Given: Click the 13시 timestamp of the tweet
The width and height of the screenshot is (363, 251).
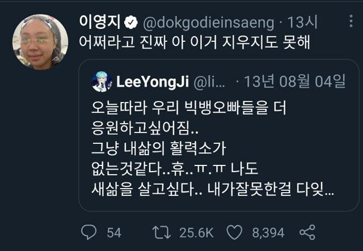Looking at the screenshot, I should [x=303, y=23].
